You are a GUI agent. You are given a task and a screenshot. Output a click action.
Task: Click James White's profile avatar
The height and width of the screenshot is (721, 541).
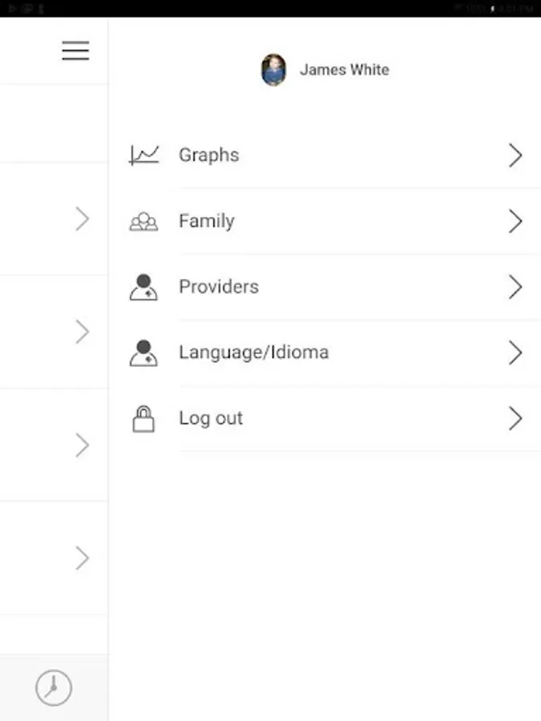pos(274,70)
